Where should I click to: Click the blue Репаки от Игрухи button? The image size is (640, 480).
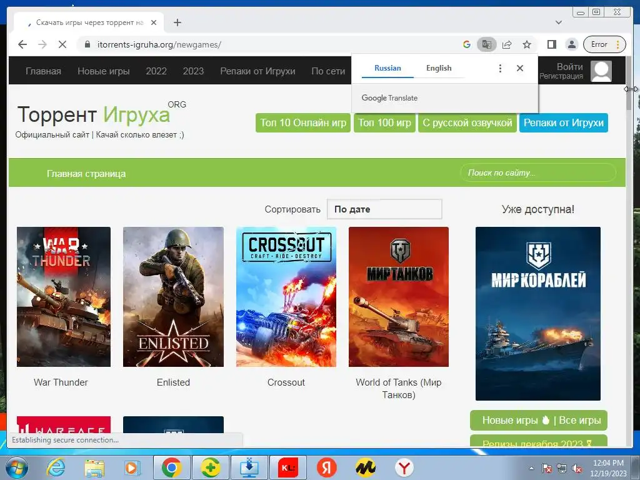[564, 123]
